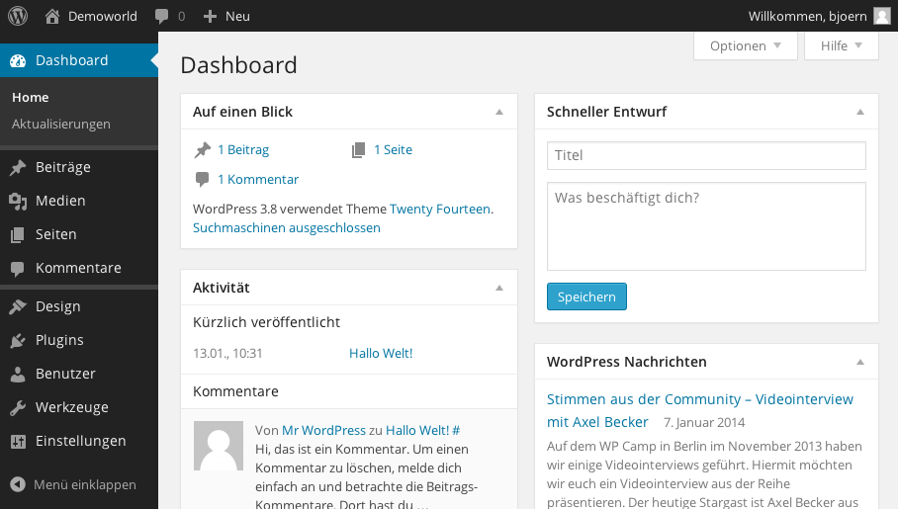Image resolution: width=898 pixels, height=509 pixels.
Task: Click the Benutzer user icon
Action: 18,375
